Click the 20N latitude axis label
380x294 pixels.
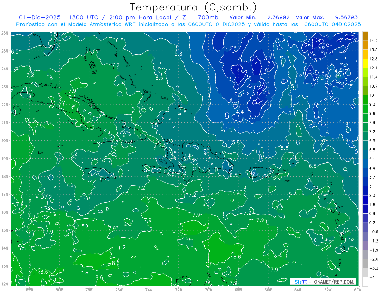[x=4, y=140]
